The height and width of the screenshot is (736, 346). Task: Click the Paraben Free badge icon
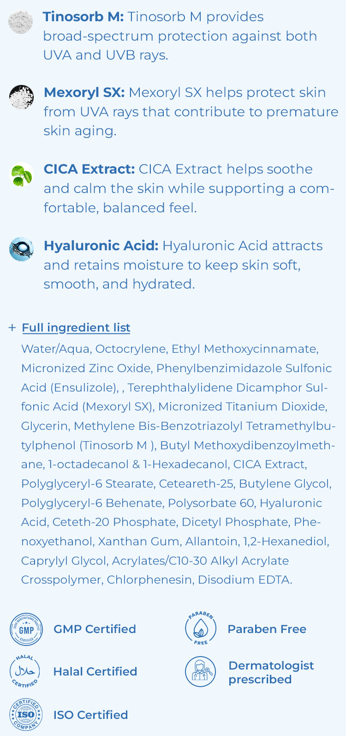point(201,628)
